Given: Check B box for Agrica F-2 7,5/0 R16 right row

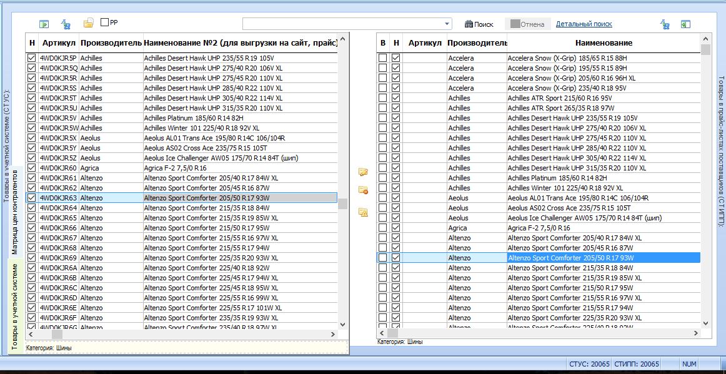Looking at the screenshot, I should 382,228.
